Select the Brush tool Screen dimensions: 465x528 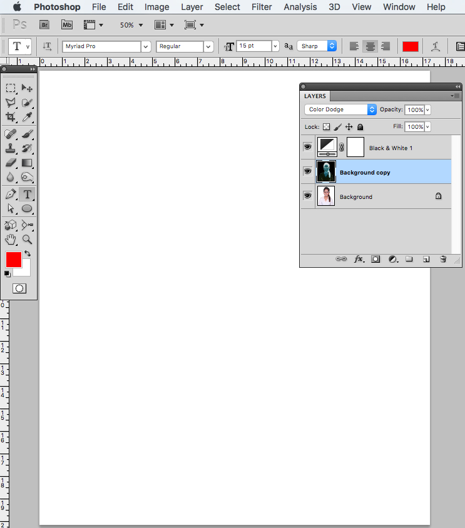27,134
